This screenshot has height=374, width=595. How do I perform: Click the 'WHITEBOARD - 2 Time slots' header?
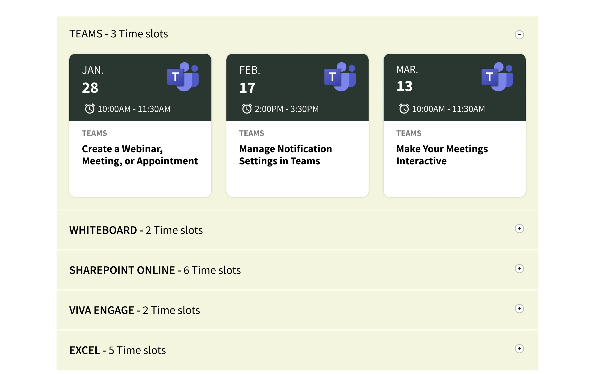tap(136, 230)
